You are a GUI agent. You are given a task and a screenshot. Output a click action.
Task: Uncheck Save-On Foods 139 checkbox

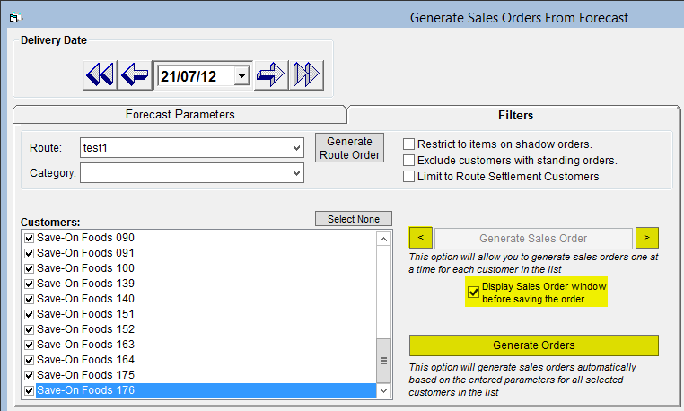coord(30,284)
